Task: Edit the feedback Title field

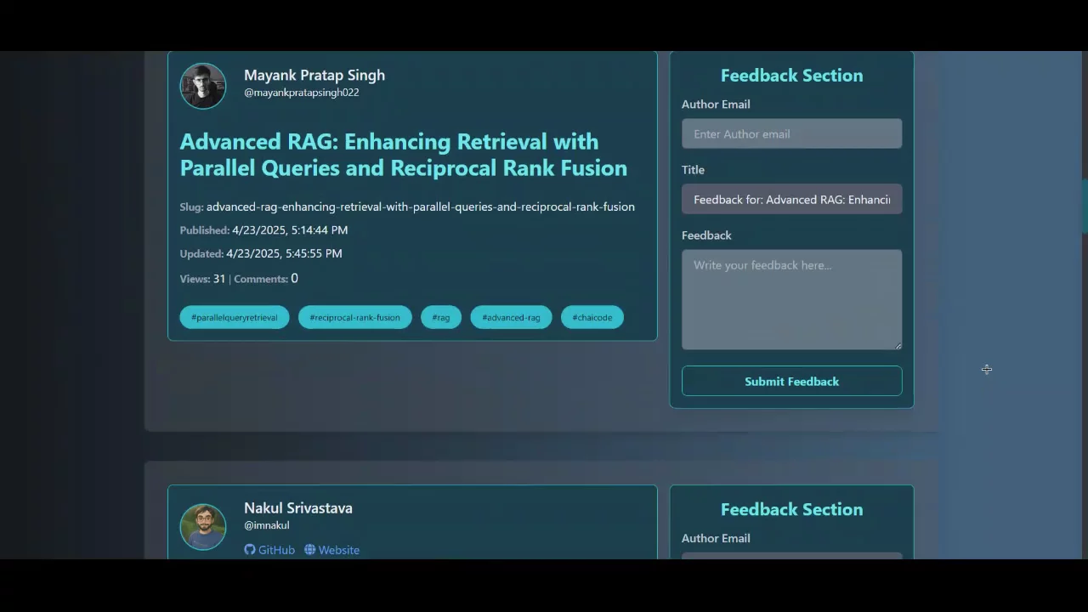Action: [791, 200]
